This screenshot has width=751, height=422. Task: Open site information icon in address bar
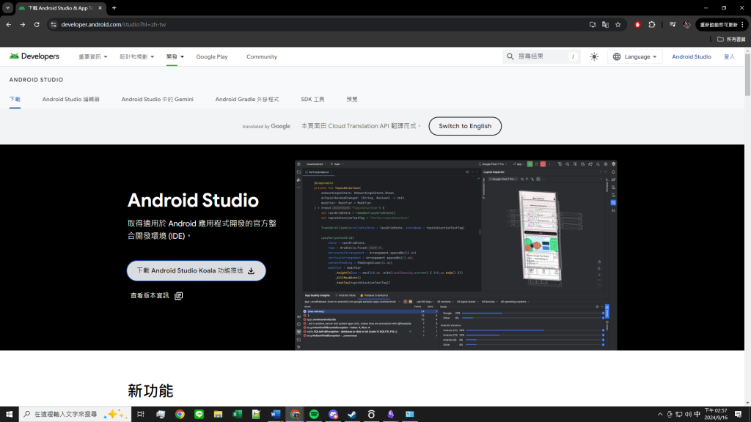coord(54,24)
